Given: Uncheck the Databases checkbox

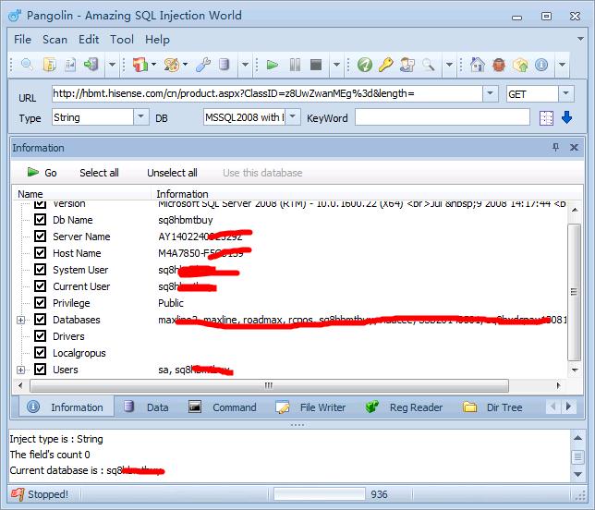Looking at the screenshot, I should pyautogui.click(x=41, y=319).
